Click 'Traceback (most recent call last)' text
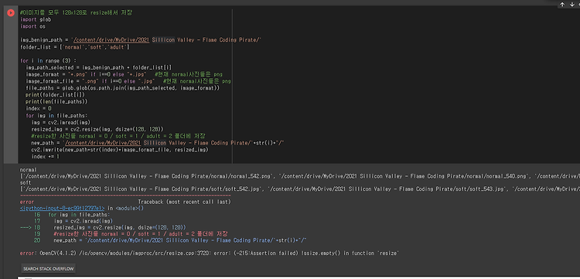The width and height of the screenshot is (580, 279). [185, 202]
